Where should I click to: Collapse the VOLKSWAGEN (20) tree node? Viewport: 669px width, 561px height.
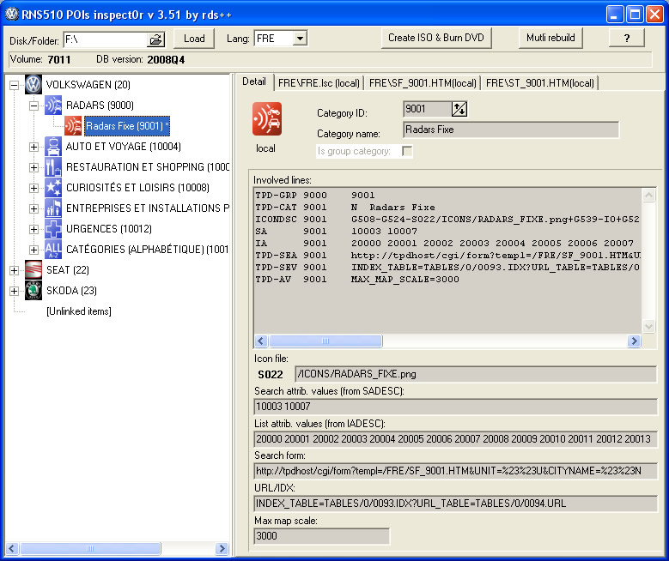pos(14,85)
